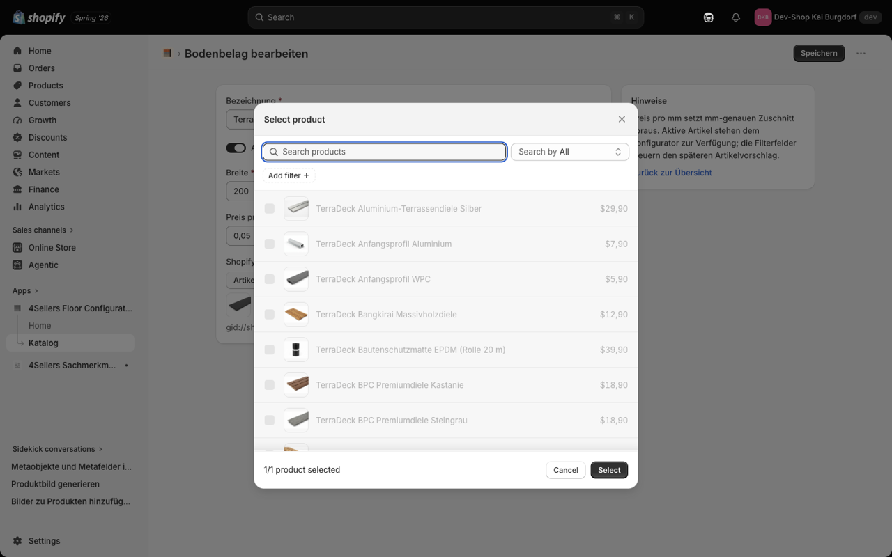Click the Finance icon in sidebar
This screenshot has width=892, height=557.
17,189
